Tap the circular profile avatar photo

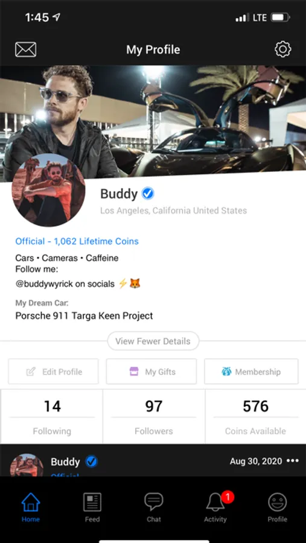point(48,190)
